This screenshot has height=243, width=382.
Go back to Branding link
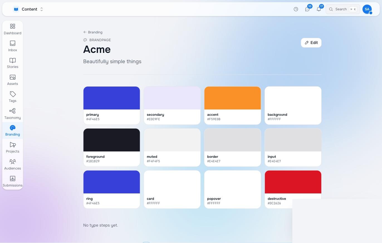(93, 32)
